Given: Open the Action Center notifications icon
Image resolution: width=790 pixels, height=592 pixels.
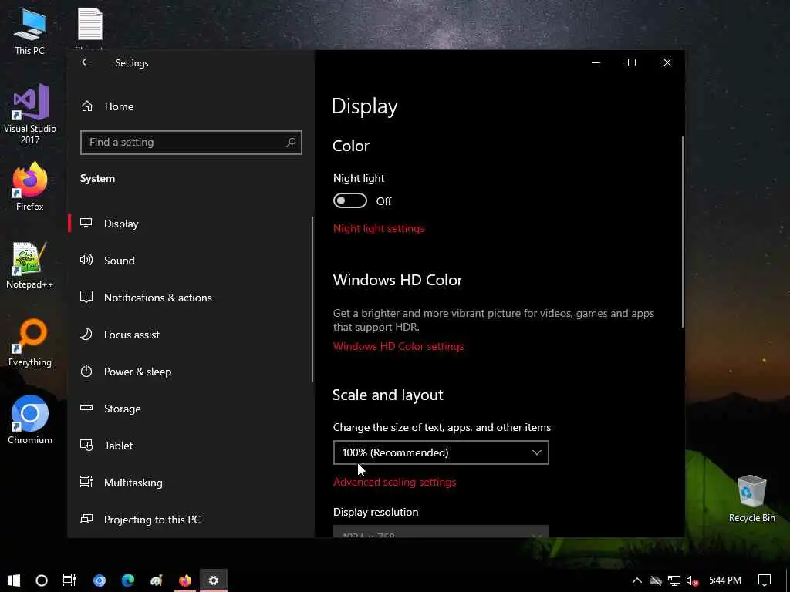Looking at the screenshot, I should point(765,580).
